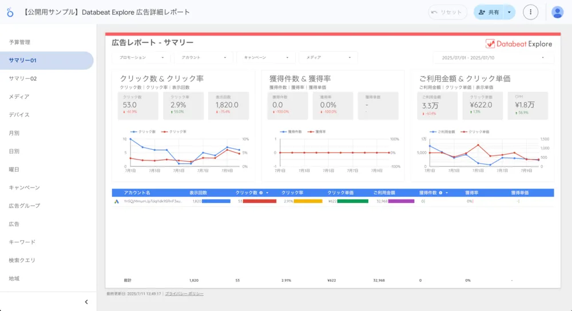Click the blue 表示回数 bar in the table

(x=216, y=201)
